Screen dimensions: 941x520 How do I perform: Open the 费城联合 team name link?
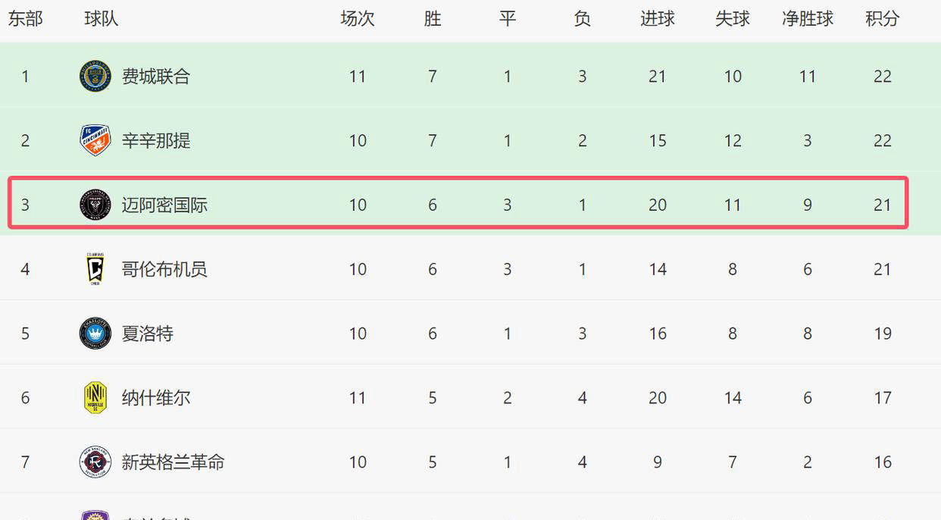[x=156, y=77]
